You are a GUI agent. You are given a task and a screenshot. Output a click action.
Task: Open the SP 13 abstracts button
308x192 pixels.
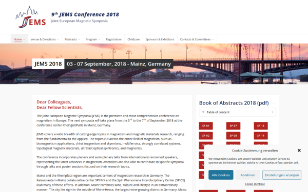[261, 126]
